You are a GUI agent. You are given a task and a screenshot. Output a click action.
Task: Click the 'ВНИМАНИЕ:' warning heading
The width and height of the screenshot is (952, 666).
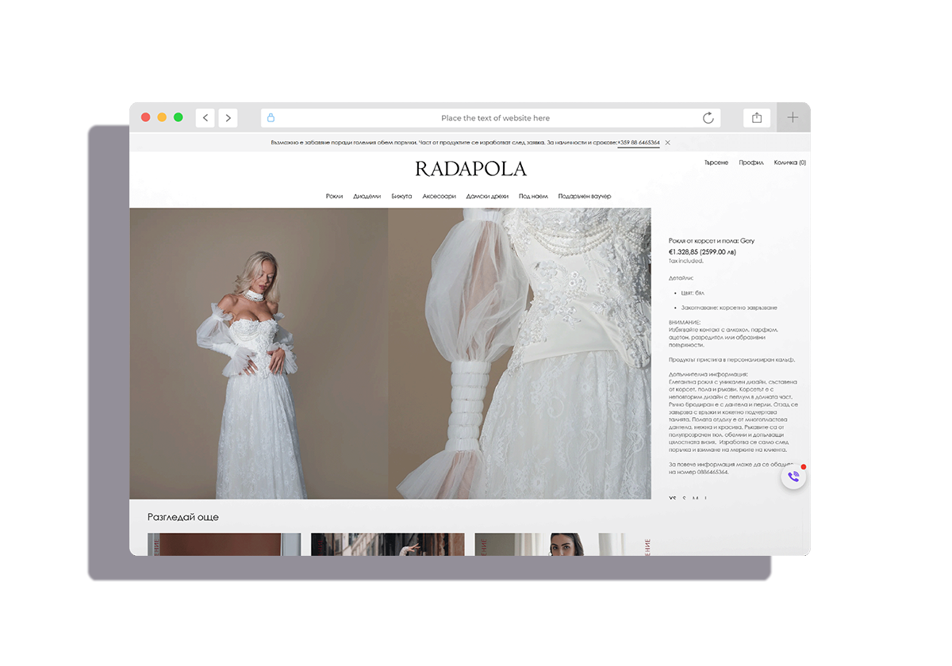685,323
